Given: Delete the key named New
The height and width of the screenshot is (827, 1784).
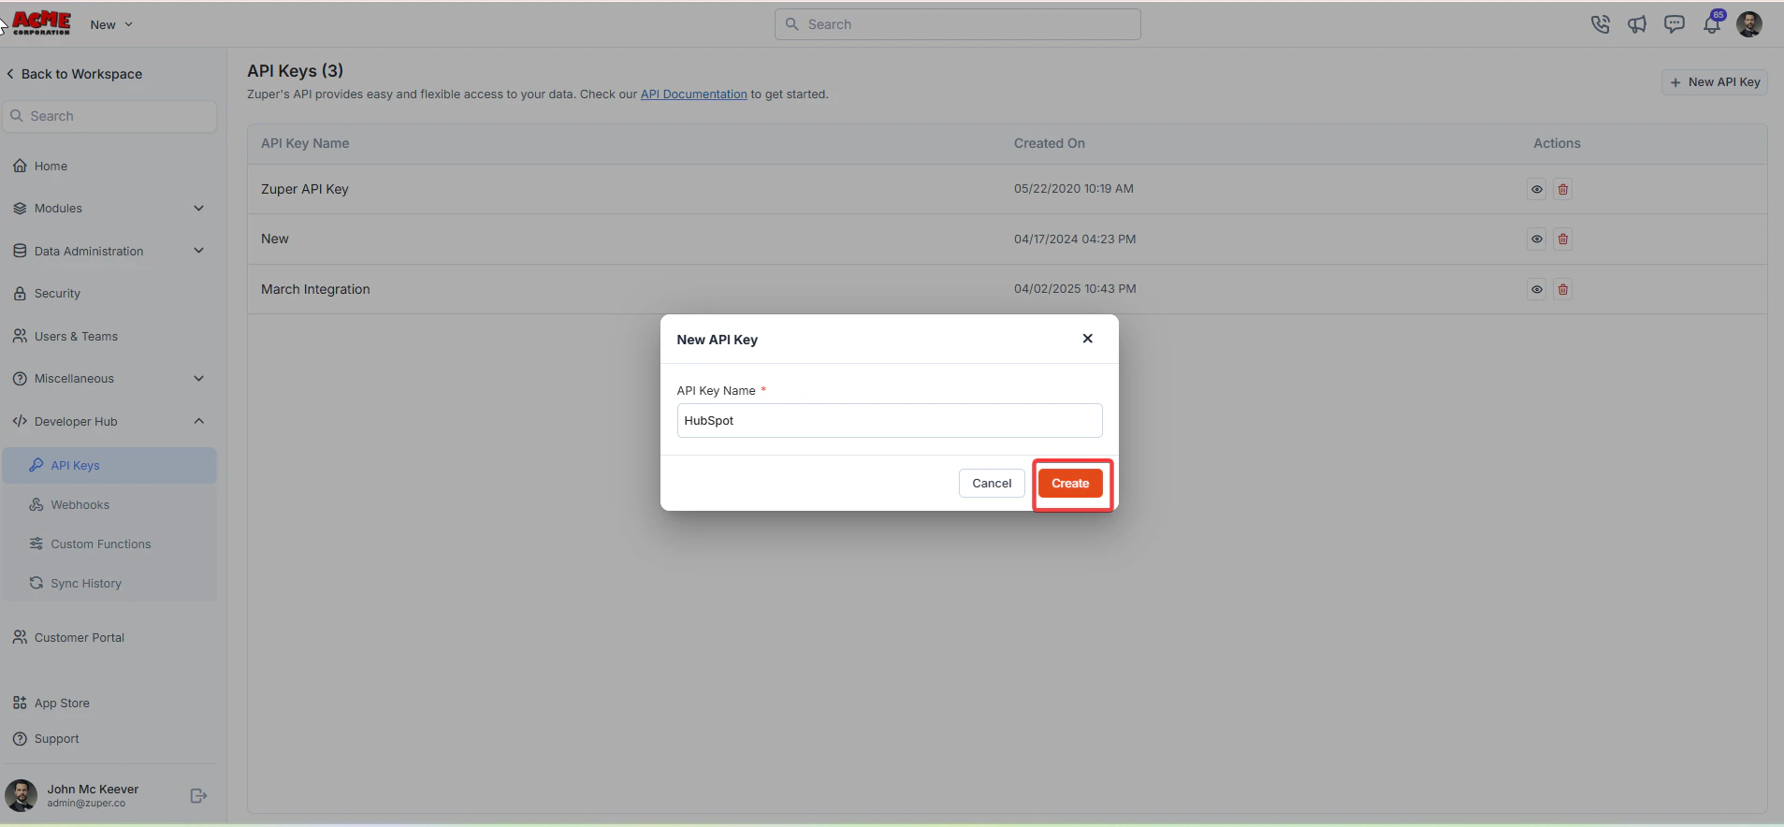Looking at the screenshot, I should point(1562,239).
